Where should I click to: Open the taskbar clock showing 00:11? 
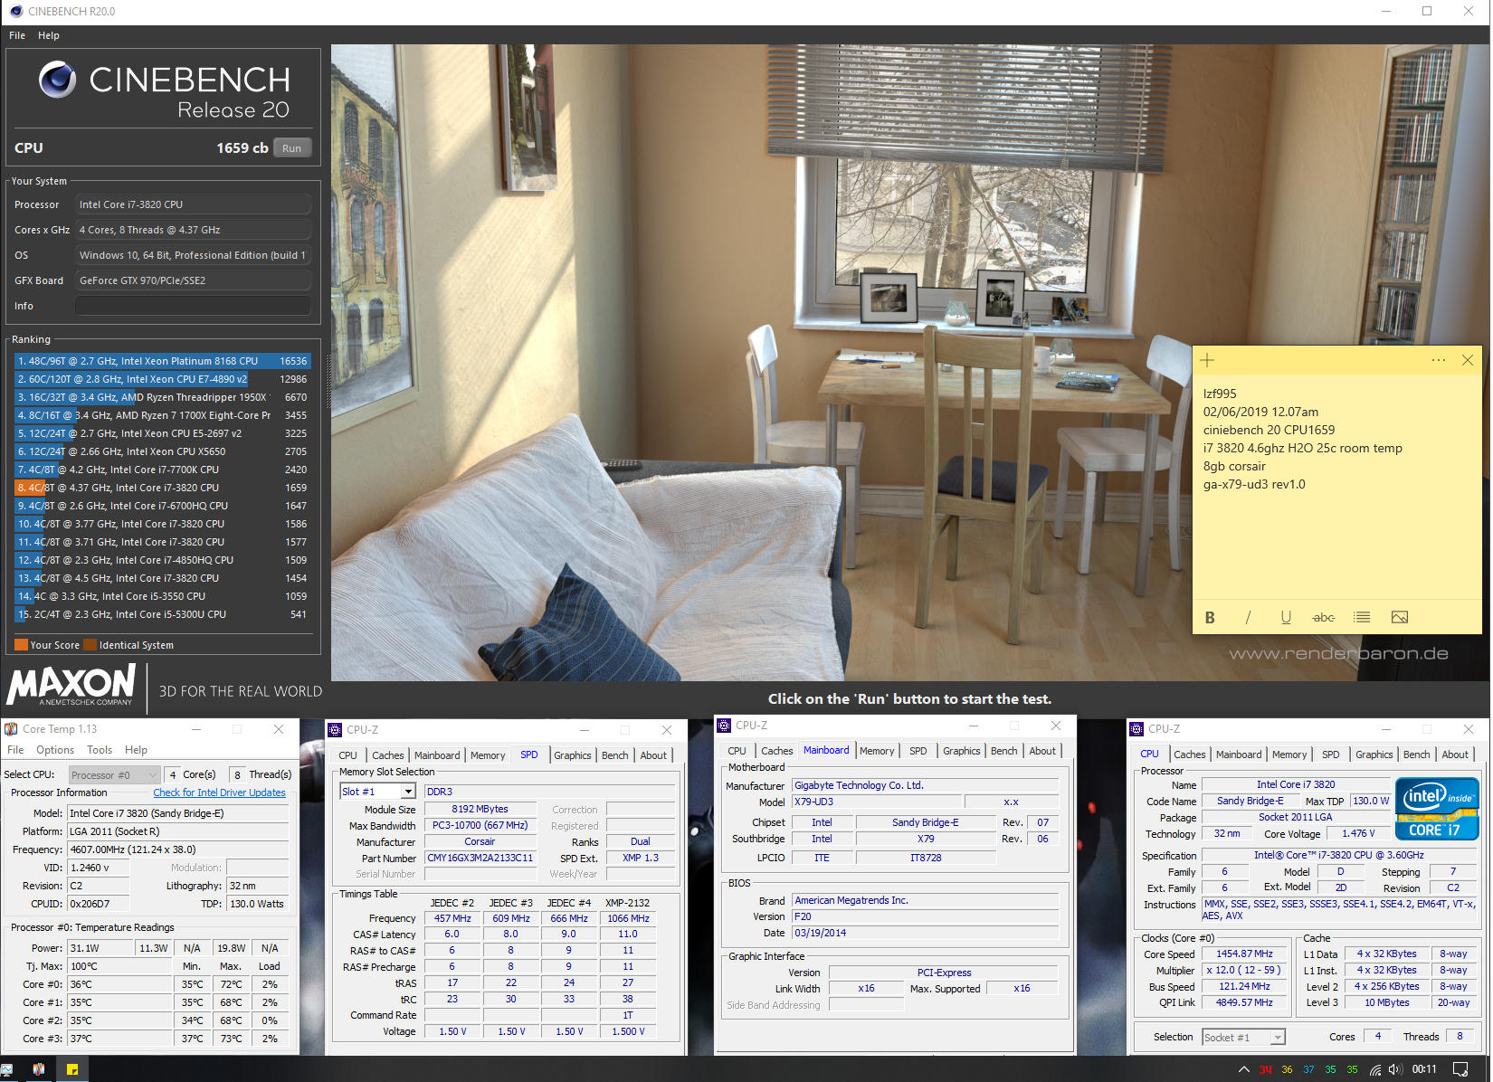pyautogui.click(x=1424, y=1069)
